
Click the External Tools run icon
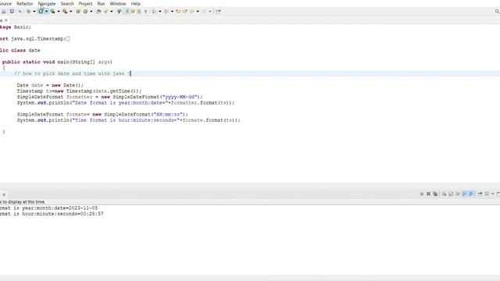pyautogui.click(x=65, y=12)
